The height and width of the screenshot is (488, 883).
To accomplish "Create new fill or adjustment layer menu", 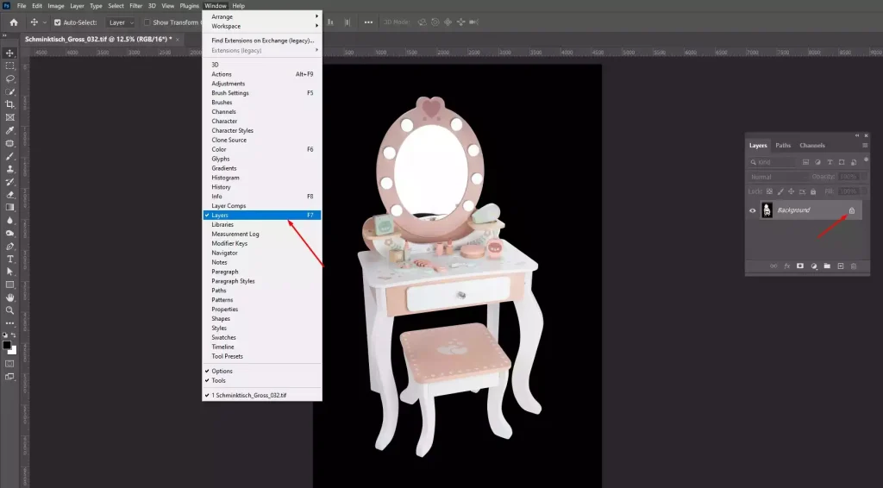I will pyautogui.click(x=814, y=266).
